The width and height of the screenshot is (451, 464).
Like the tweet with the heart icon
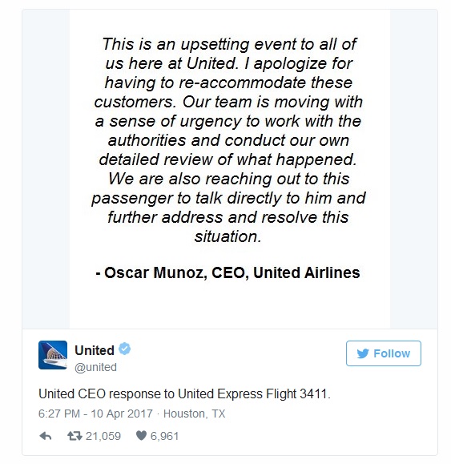(141, 436)
